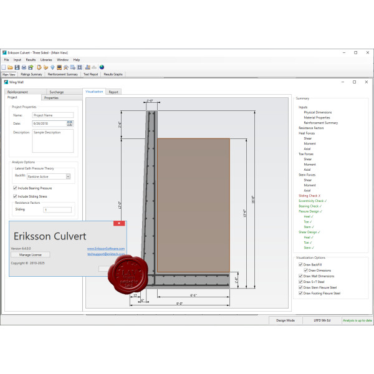Click the techsupport email link
The image size is (374, 374).
[x=106, y=254]
